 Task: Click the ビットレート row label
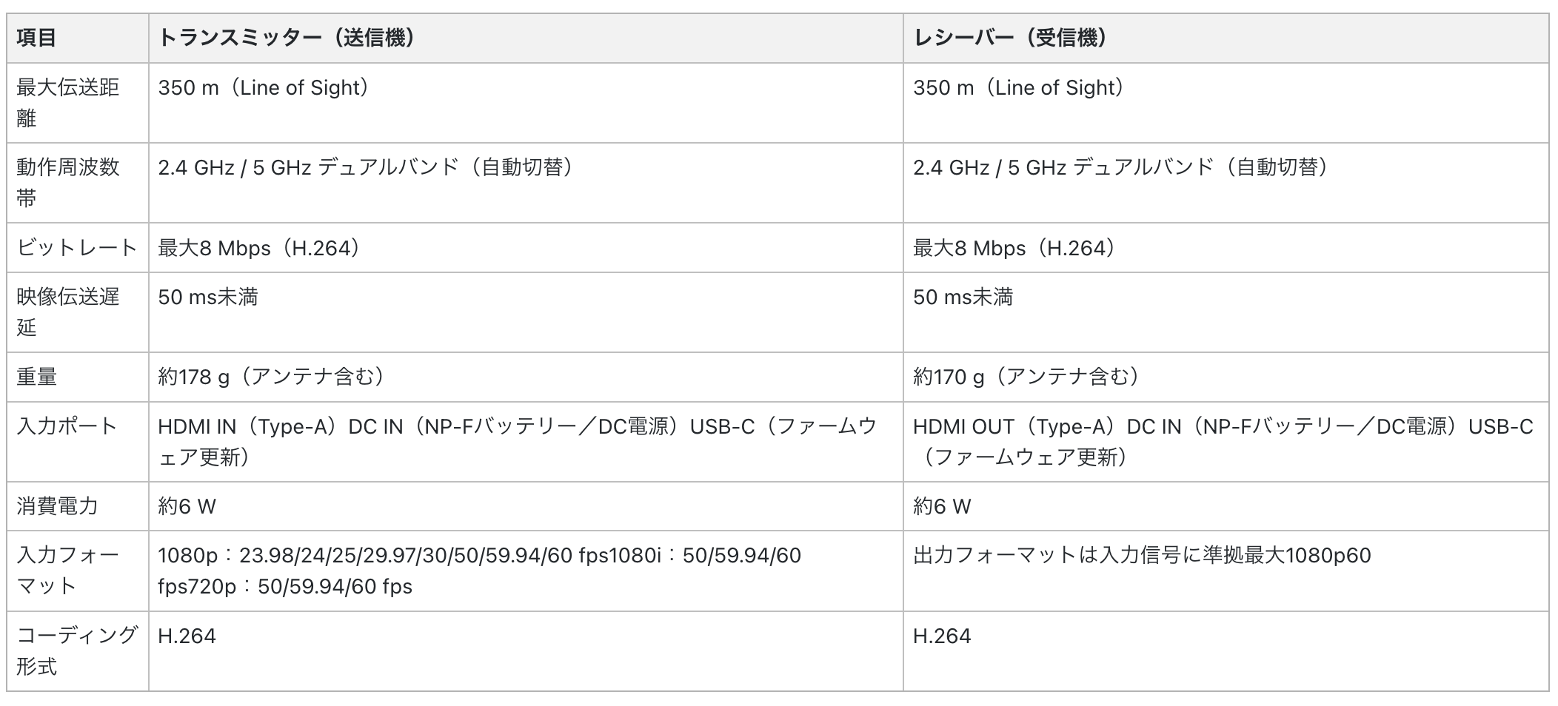[x=78, y=248]
